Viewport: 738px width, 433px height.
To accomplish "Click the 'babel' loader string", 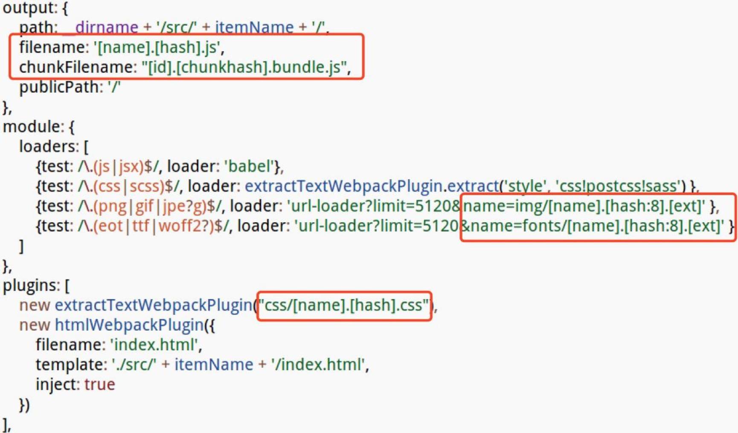I will pos(249,166).
